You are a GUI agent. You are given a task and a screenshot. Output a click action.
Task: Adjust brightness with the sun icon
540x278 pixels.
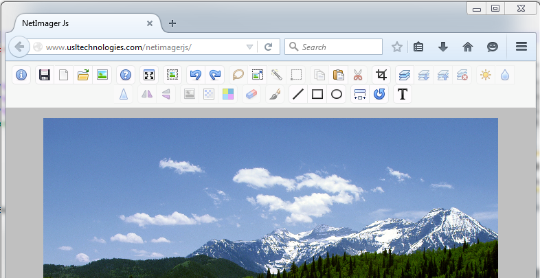coord(486,75)
